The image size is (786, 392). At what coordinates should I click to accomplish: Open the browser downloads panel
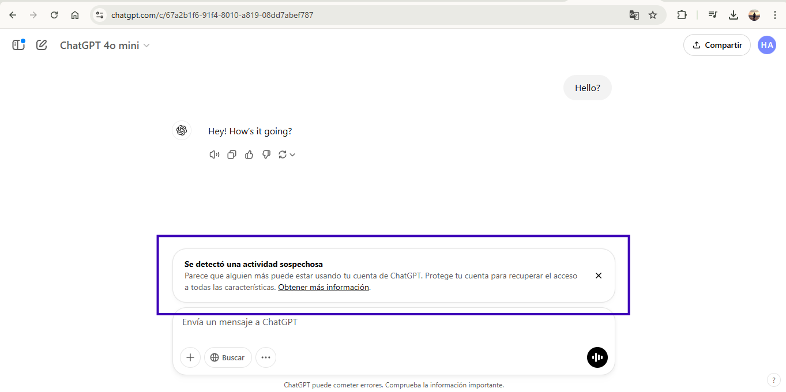pyautogui.click(x=734, y=15)
